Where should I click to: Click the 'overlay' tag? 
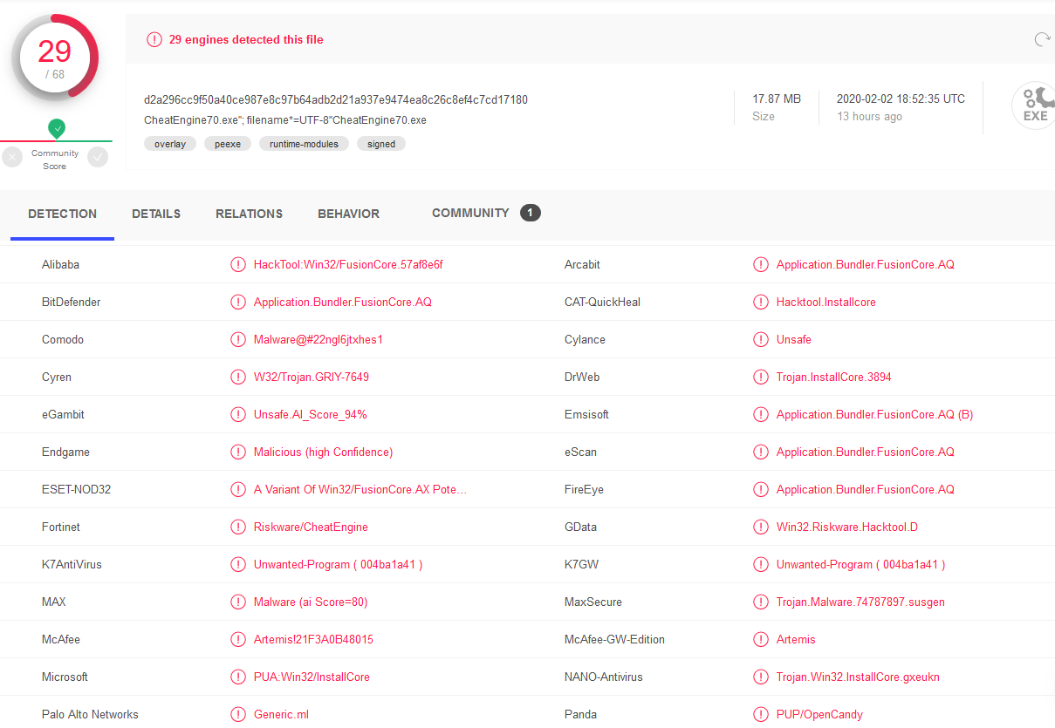170,144
